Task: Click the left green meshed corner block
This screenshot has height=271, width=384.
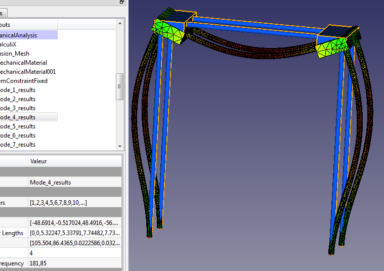Action: click(168, 32)
